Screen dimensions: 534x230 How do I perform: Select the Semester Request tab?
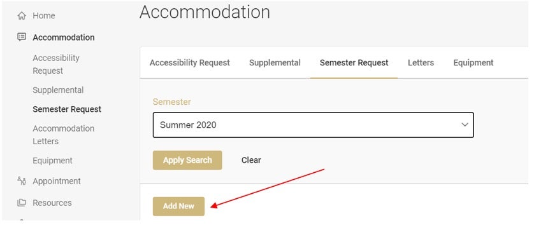[x=354, y=63]
